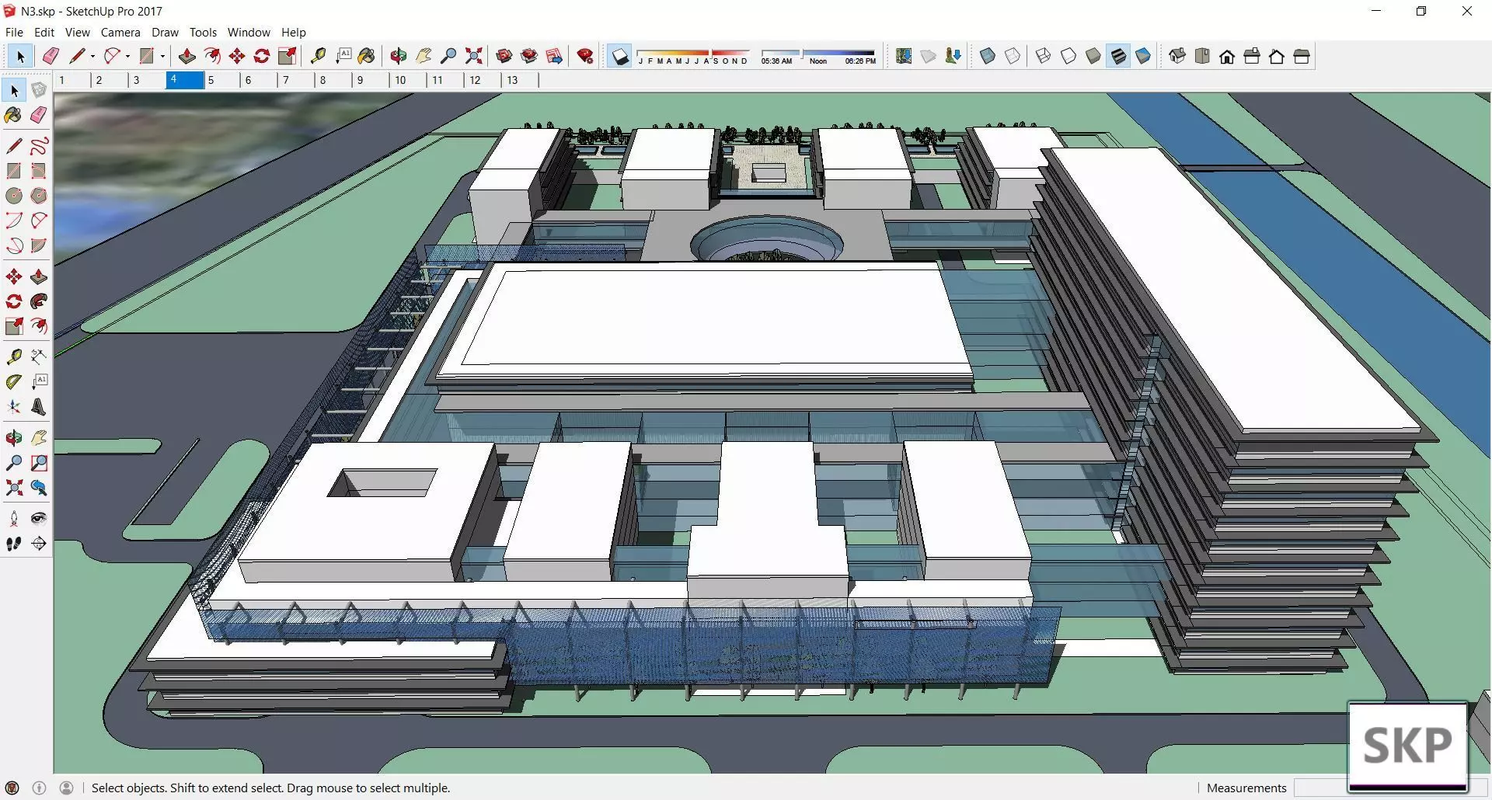
Task: Activate the Move tool in the top toolbar
Action: click(x=237, y=56)
